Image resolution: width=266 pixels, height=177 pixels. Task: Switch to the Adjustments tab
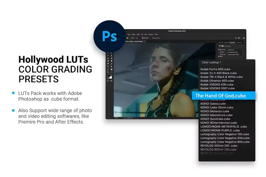[239, 43]
